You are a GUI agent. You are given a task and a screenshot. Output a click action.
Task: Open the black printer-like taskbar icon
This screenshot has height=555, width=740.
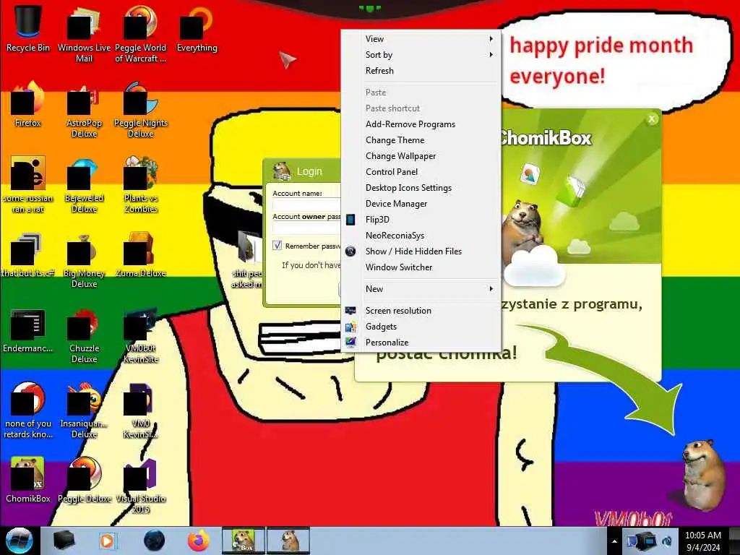[x=64, y=541]
